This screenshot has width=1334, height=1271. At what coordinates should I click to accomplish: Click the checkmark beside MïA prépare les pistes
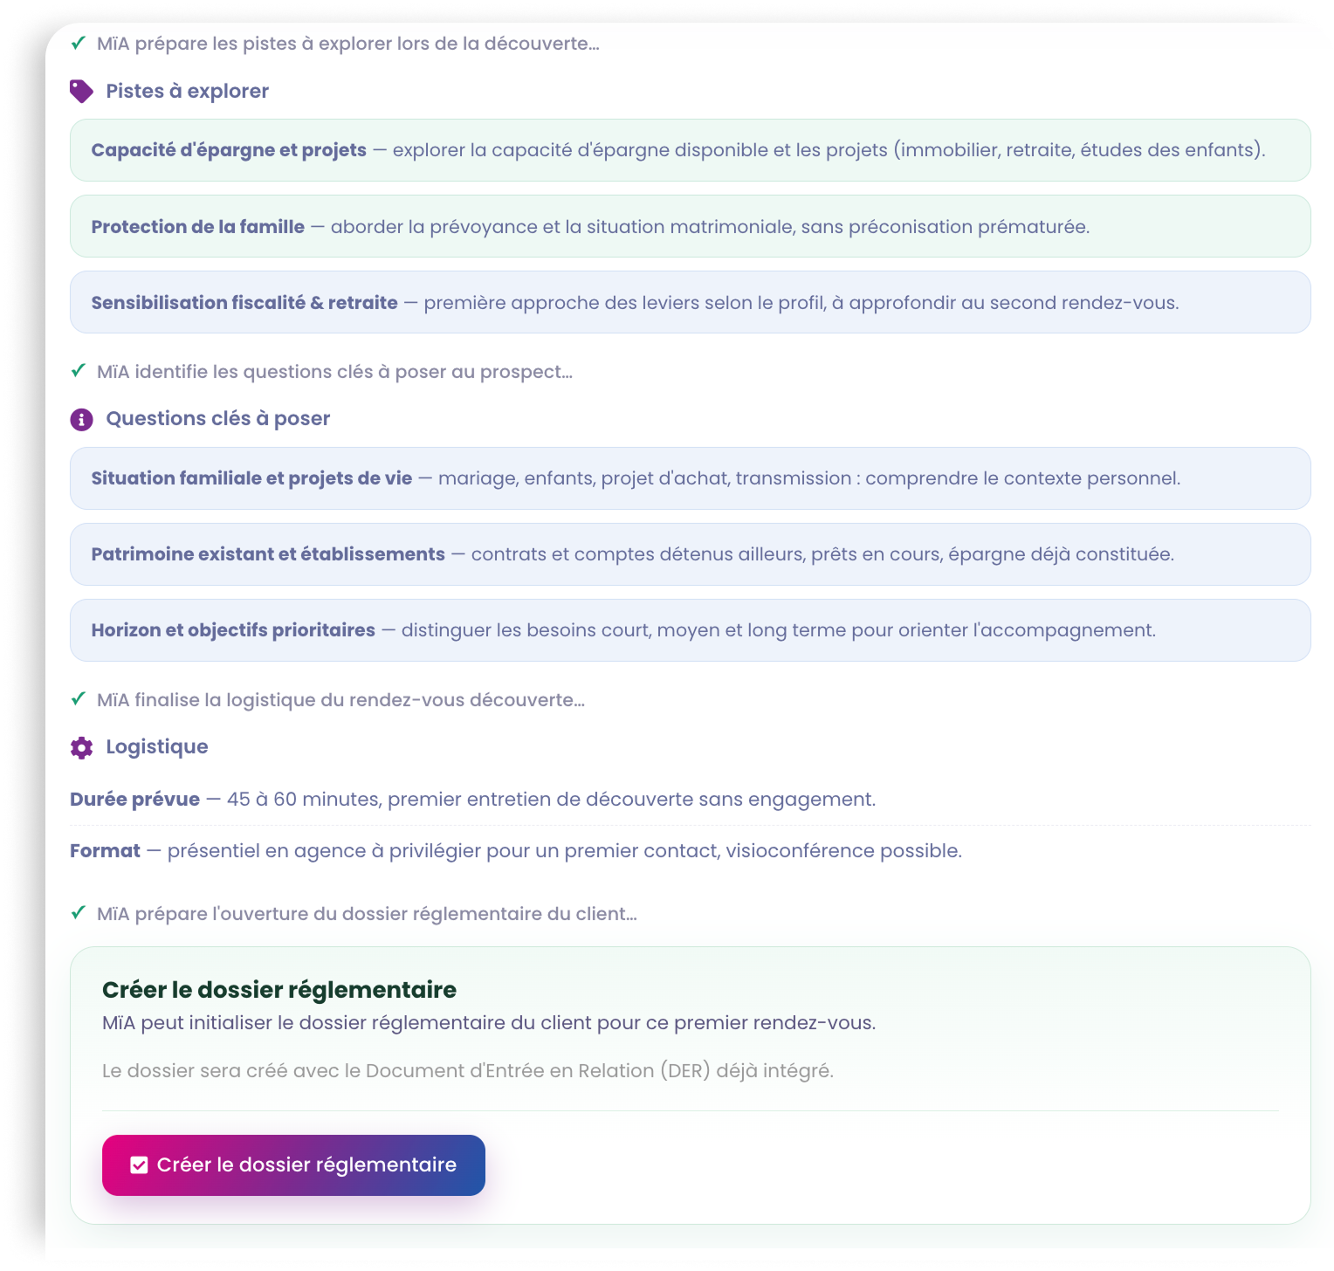[x=79, y=43]
